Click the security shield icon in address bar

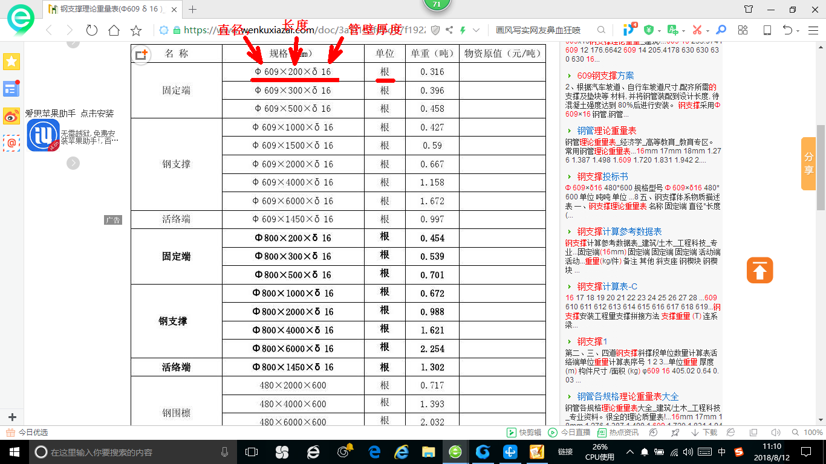435,30
